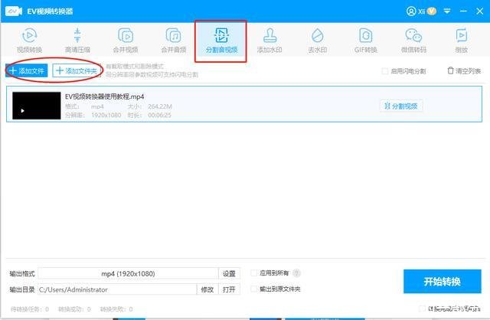Image resolution: width=490 pixels, height=320 pixels.
Task: Click the gold VIP badge icon
Action: [432, 11]
